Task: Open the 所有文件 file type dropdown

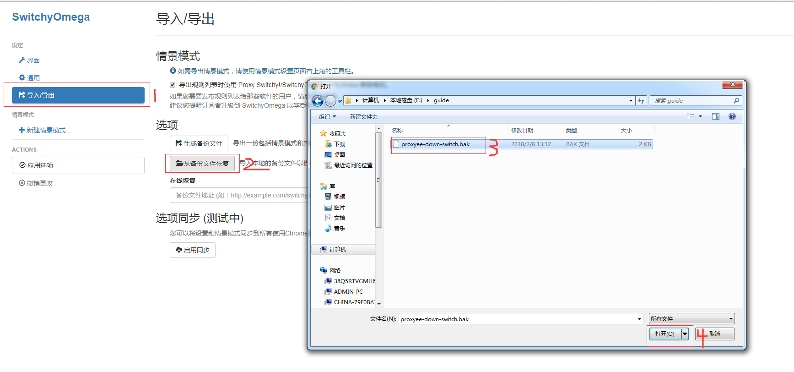Action: coord(691,319)
